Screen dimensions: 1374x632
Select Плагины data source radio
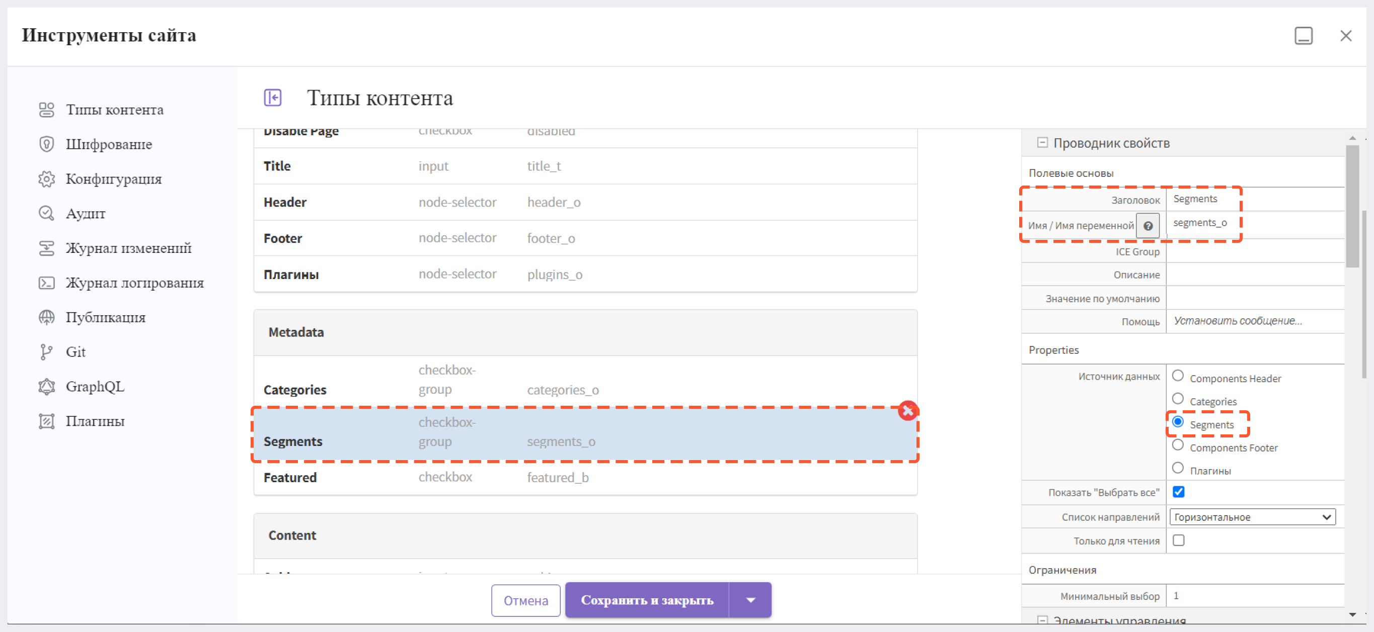(x=1178, y=469)
